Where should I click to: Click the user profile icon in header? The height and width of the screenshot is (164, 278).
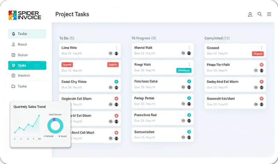250,14
